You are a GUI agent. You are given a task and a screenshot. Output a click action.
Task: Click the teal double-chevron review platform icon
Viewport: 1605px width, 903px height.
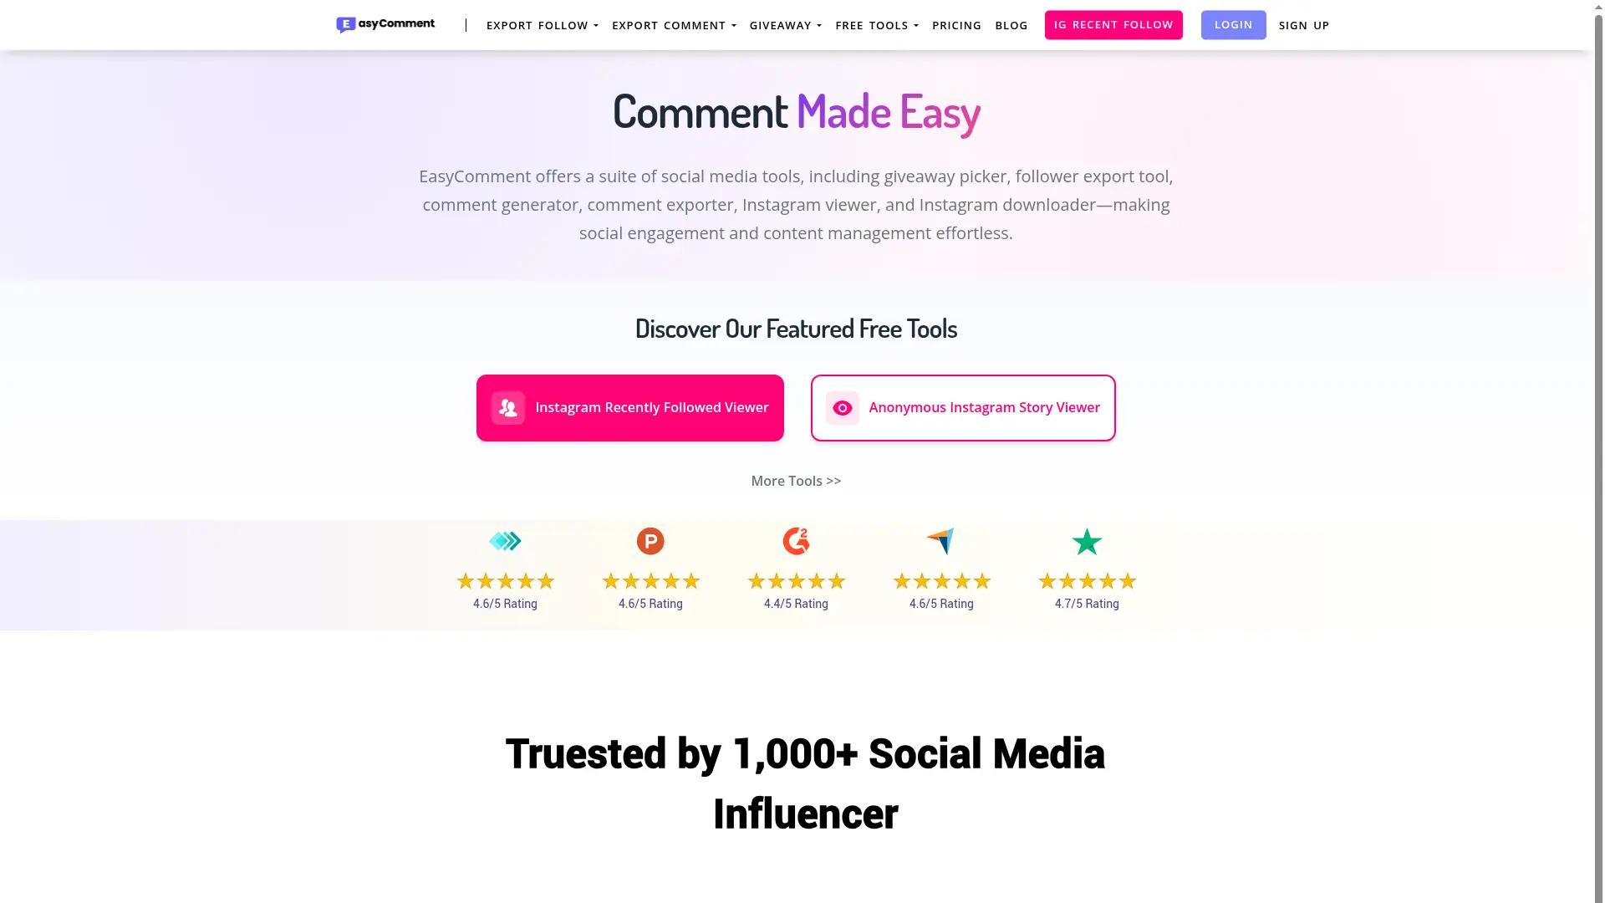[x=505, y=541]
